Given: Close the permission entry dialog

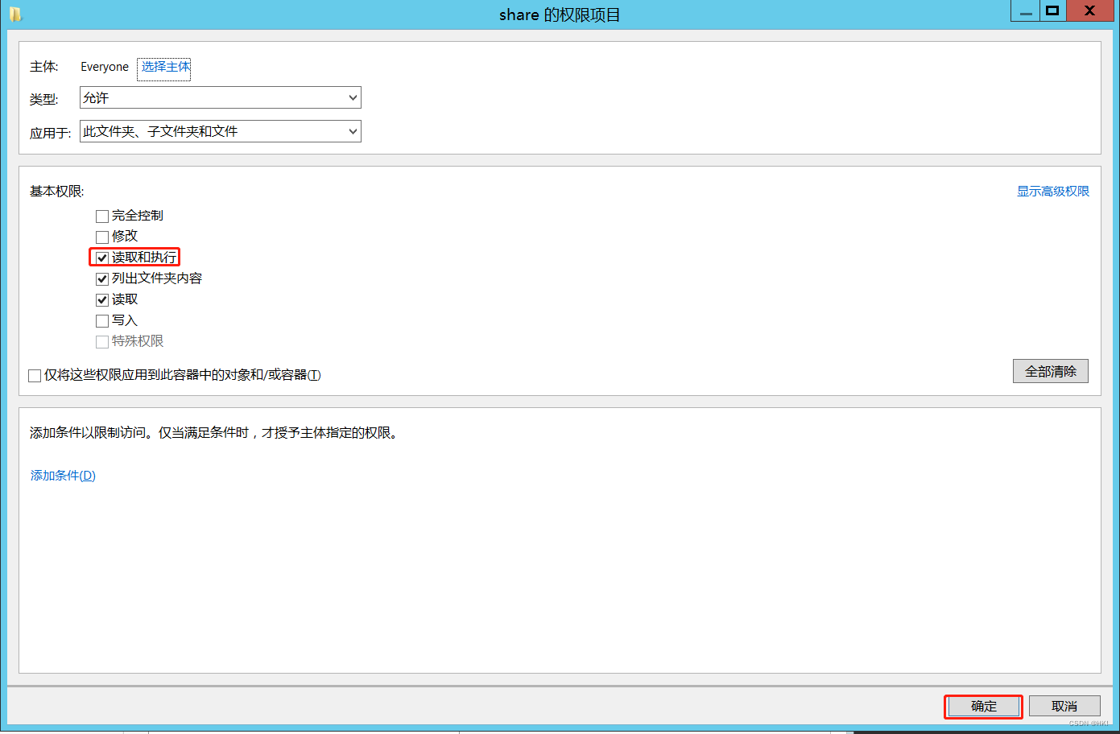Looking at the screenshot, I should coord(1089,11).
